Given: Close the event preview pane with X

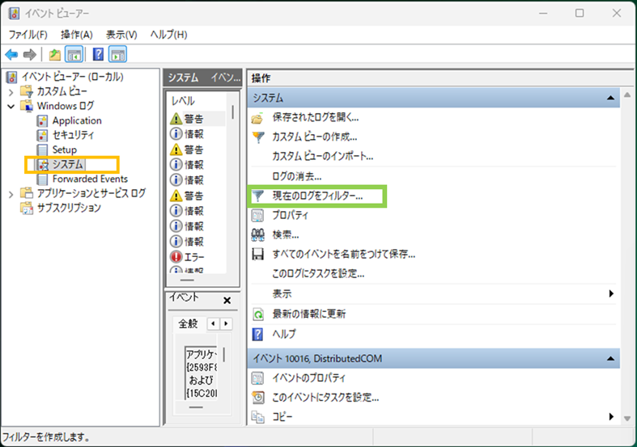Looking at the screenshot, I should (227, 301).
